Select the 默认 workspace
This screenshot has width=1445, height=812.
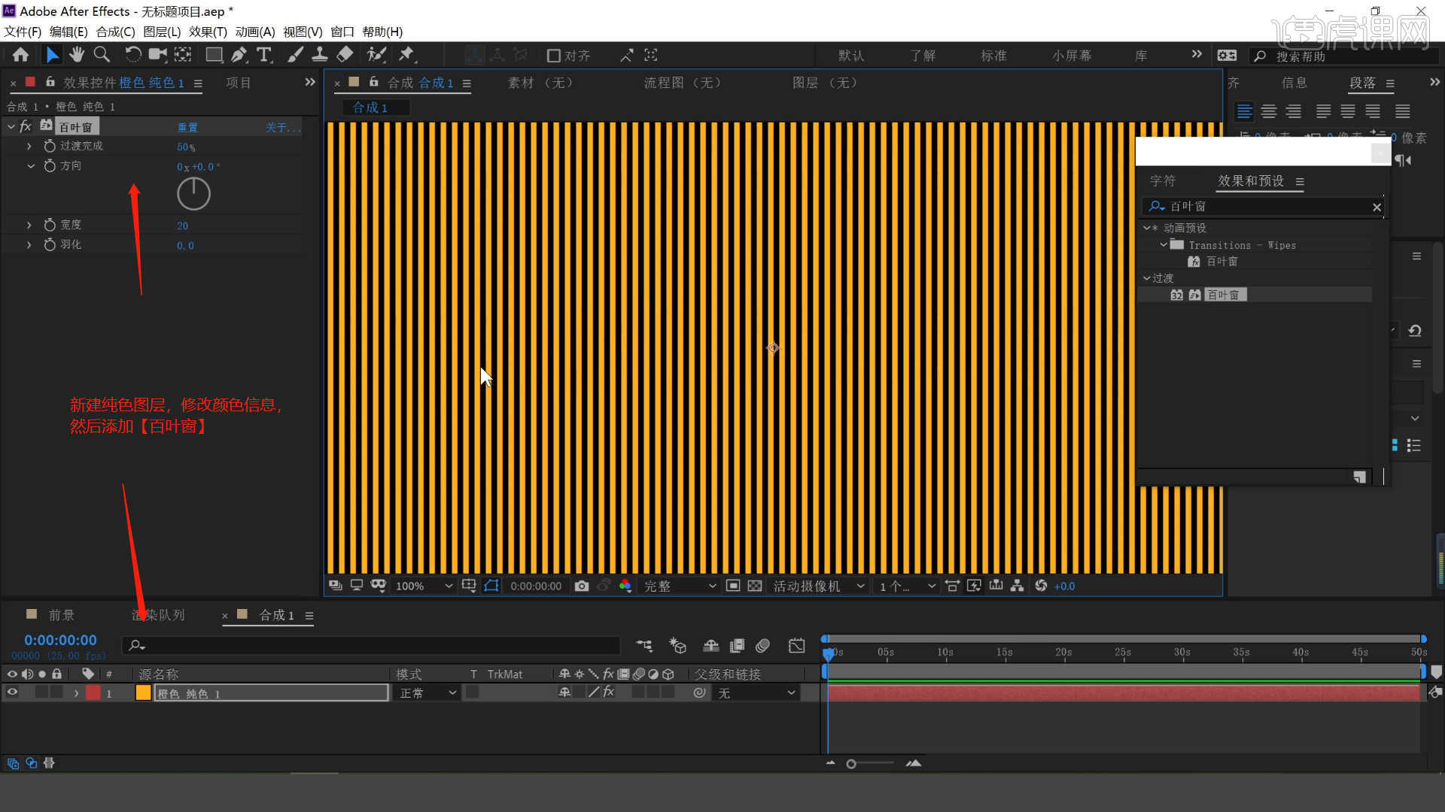tap(851, 56)
